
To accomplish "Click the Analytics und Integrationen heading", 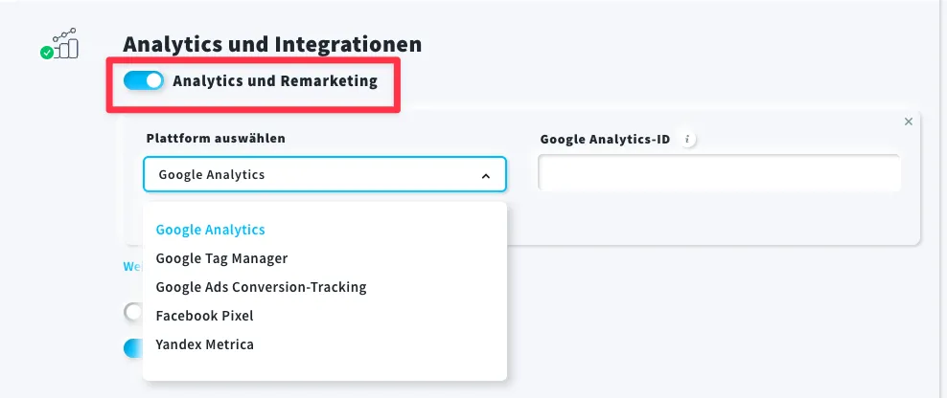I will [272, 44].
